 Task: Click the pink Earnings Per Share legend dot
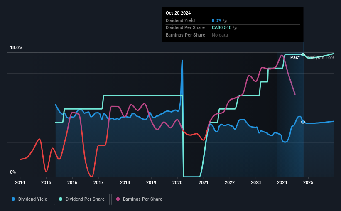coord(118,199)
